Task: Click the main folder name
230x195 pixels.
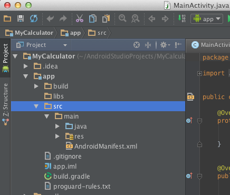Action: (71, 116)
